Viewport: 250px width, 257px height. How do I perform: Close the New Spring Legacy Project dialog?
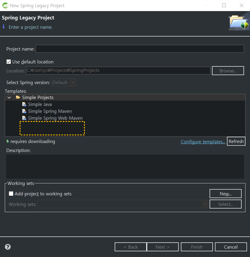(x=242, y=5)
